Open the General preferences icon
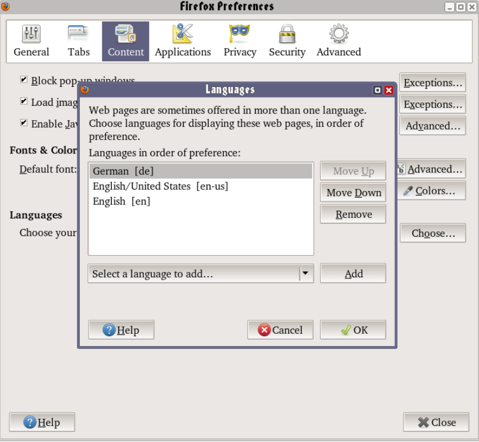Viewport: 479px width, 442px height. [x=32, y=40]
